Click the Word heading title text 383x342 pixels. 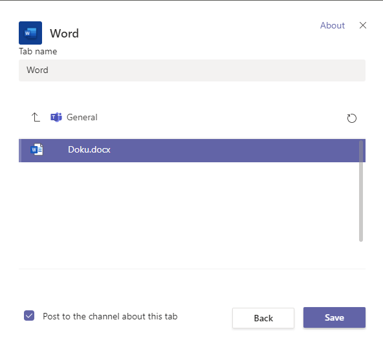point(65,33)
